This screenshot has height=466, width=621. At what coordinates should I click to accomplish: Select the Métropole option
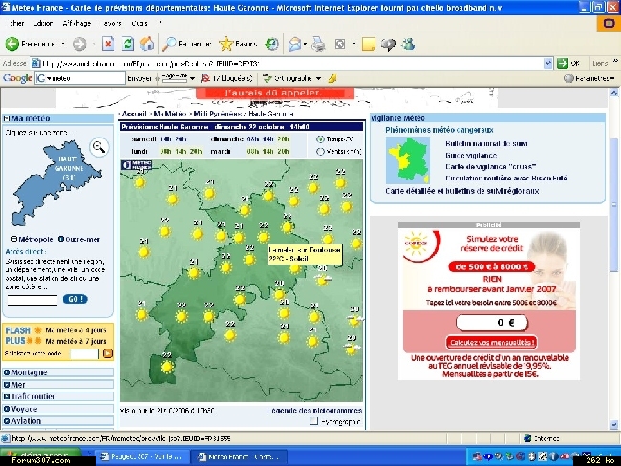14,239
